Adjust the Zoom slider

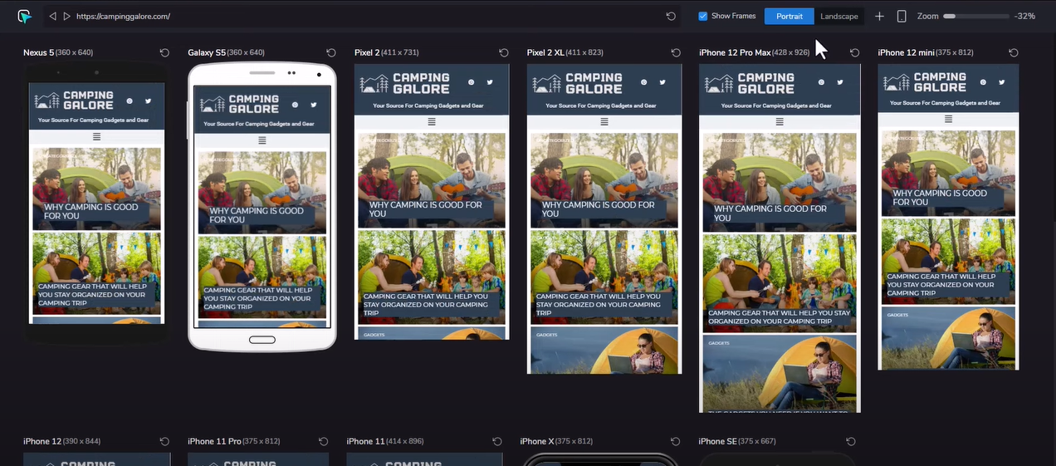[976, 16]
